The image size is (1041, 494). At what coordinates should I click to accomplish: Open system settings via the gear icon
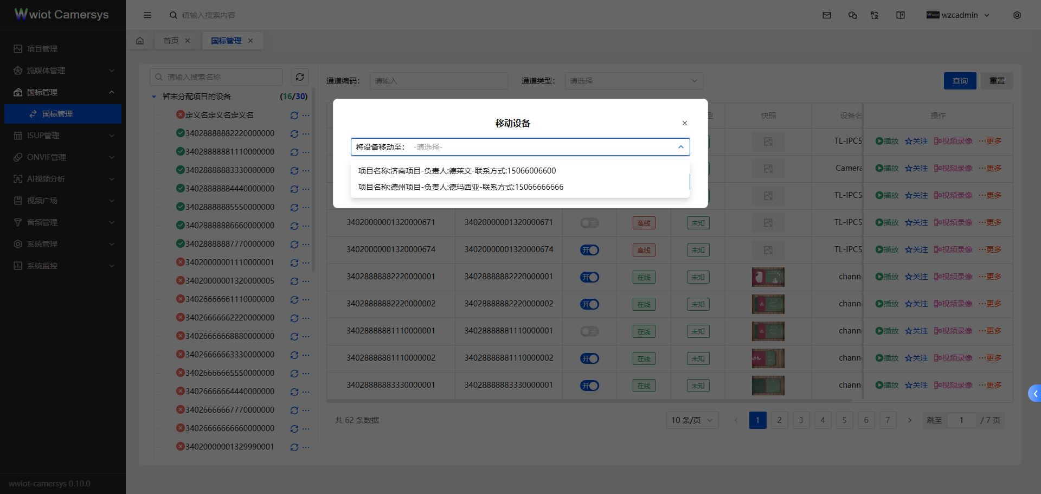click(1018, 15)
